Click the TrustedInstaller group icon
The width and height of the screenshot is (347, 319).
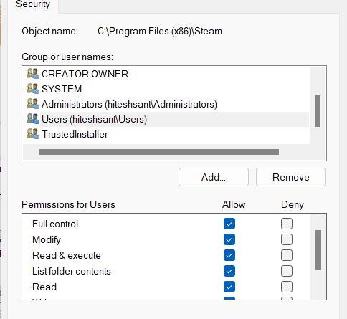pos(33,134)
